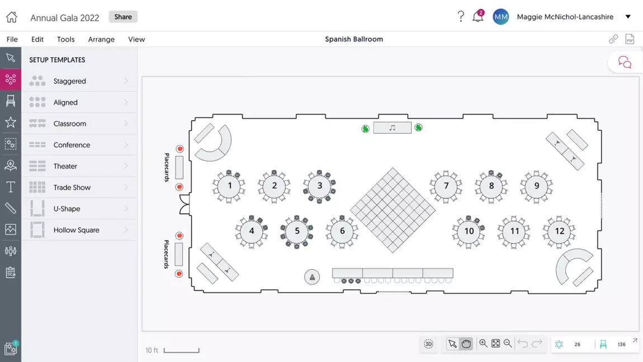The width and height of the screenshot is (643, 362).
Task: Switch to the Pan hand tool
Action: pos(466,344)
